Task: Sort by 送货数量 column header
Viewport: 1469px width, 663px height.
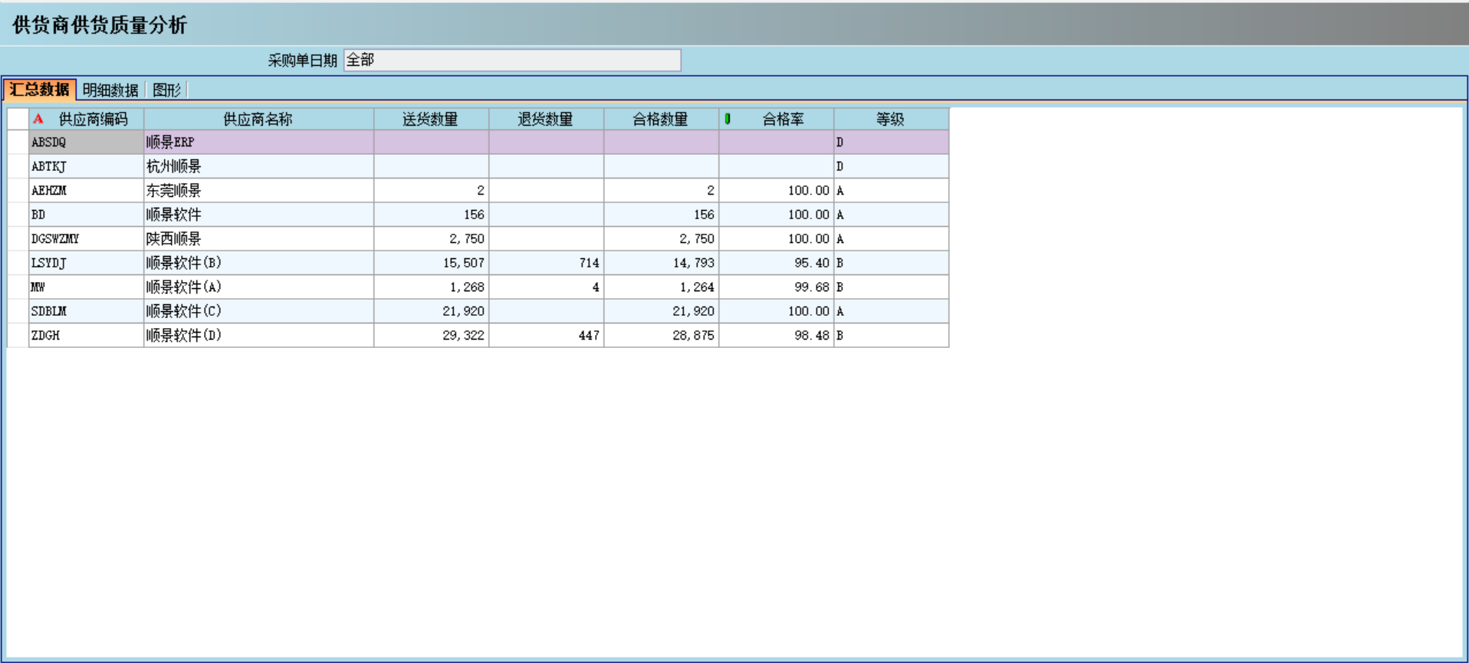Action: (x=431, y=119)
